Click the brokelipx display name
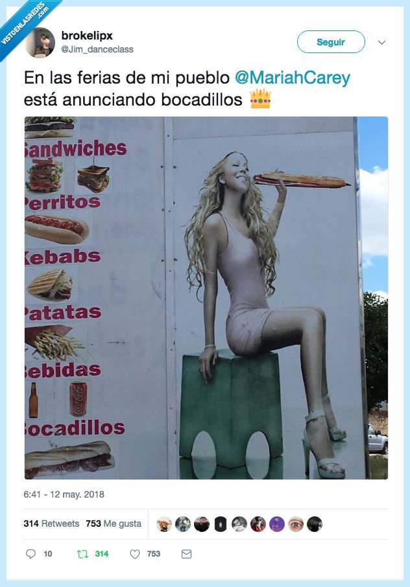410x587 pixels. [x=87, y=36]
